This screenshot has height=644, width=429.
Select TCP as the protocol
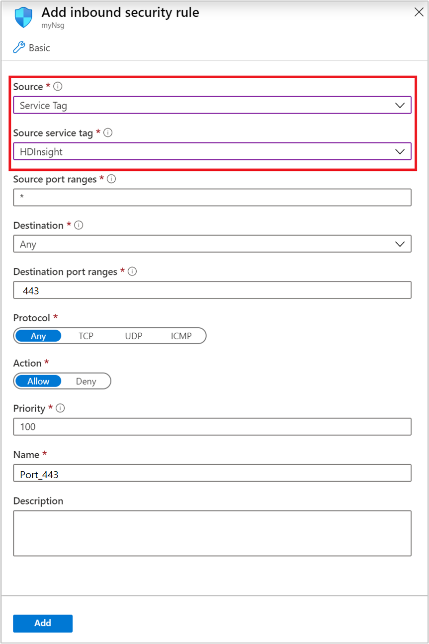click(86, 336)
